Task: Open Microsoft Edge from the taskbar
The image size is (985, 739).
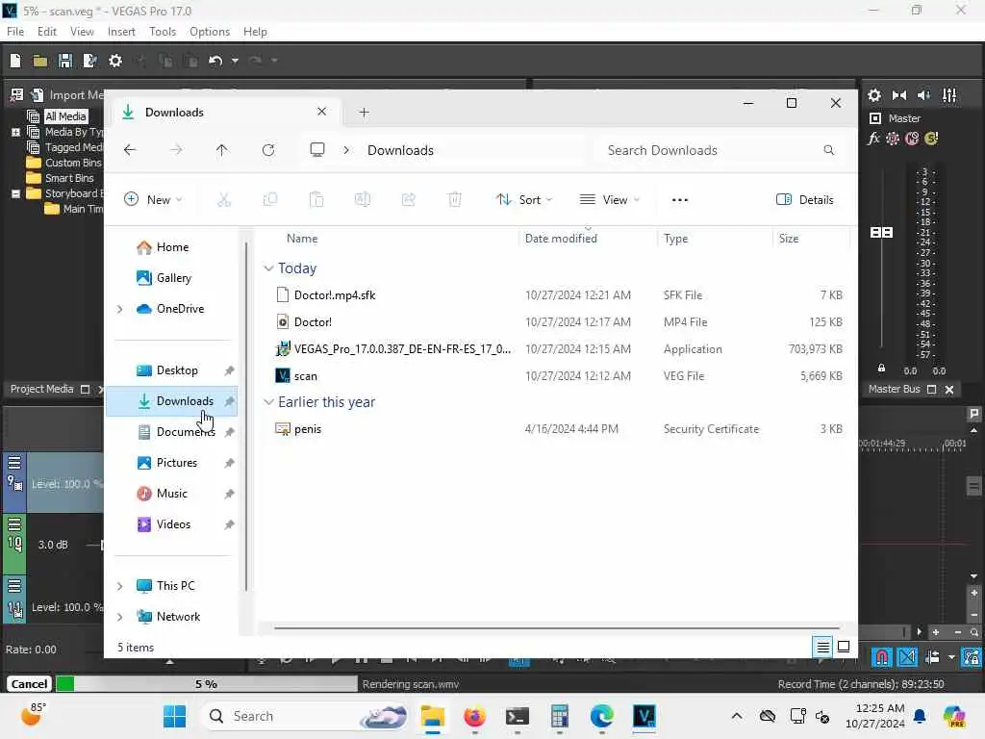Action: [x=602, y=716]
